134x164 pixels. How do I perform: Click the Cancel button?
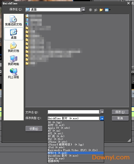point(120,118)
